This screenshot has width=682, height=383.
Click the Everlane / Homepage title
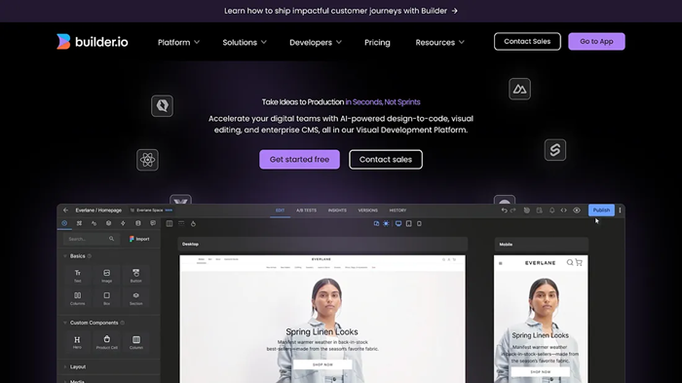(98, 211)
